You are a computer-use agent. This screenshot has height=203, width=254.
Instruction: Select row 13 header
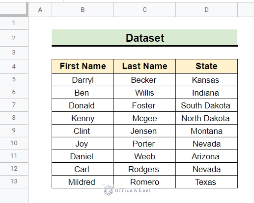[x=14, y=182]
